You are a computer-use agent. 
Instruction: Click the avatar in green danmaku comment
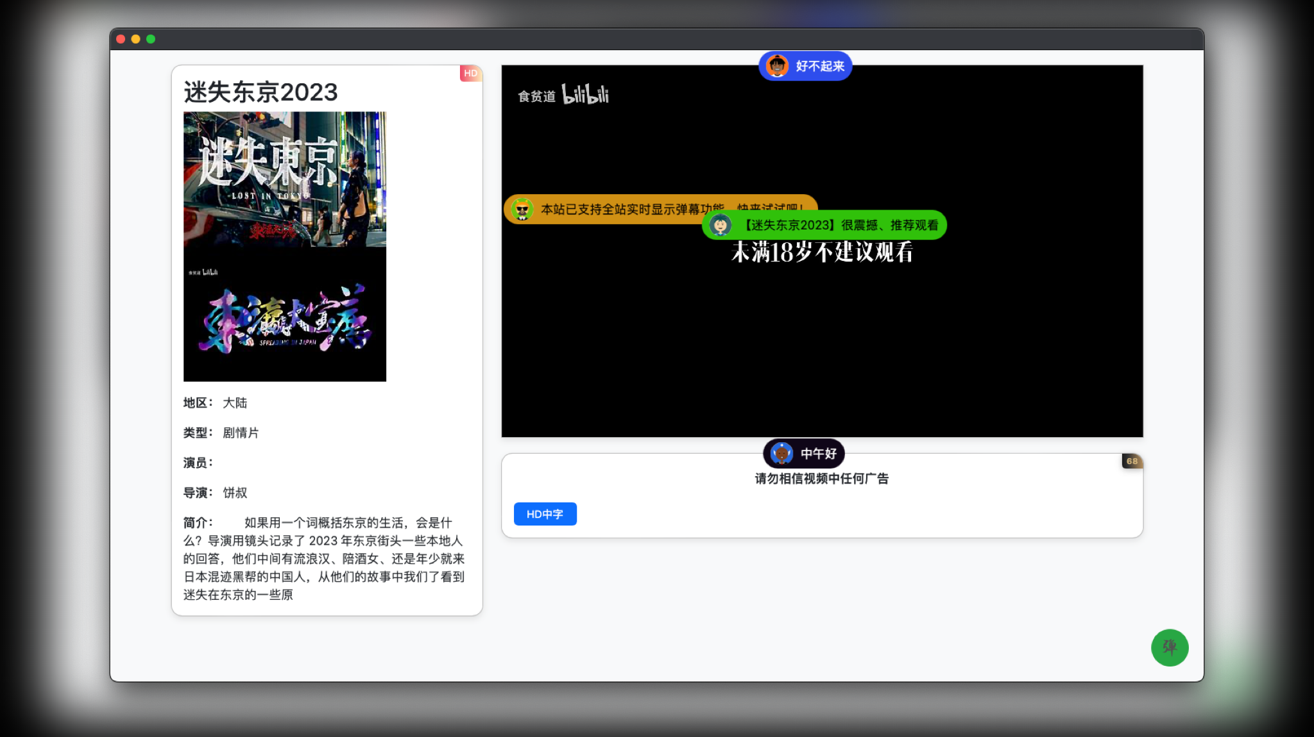tap(721, 225)
